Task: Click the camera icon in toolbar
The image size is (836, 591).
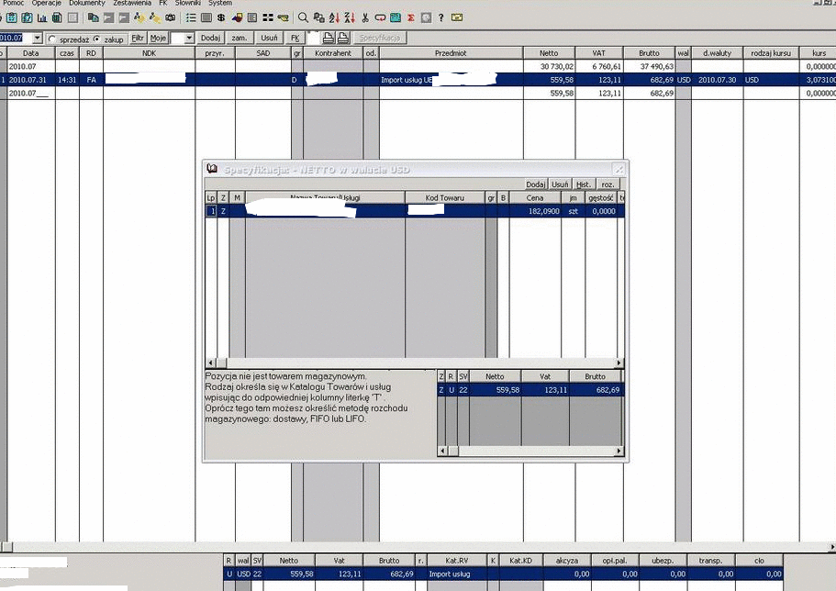Action: pyautogui.click(x=170, y=17)
